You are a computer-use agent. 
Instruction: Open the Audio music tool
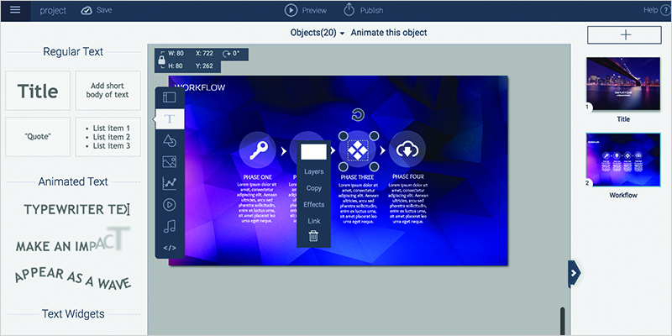click(169, 225)
